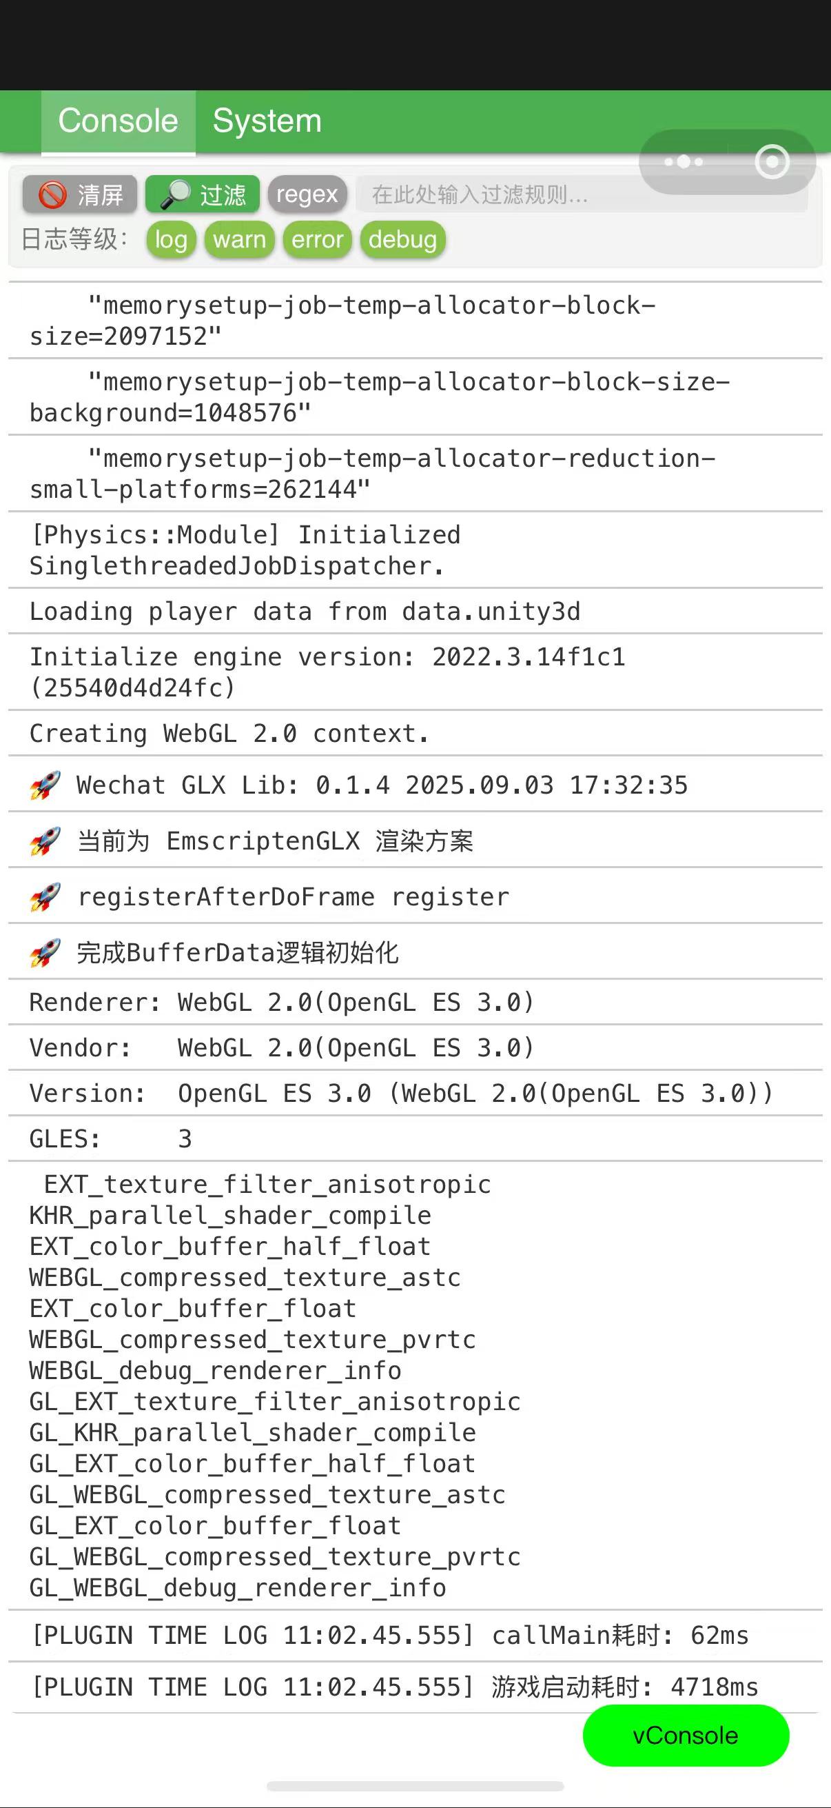831x1808 pixels.
Task: Select the Loading player data log entry
Action: (415, 612)
